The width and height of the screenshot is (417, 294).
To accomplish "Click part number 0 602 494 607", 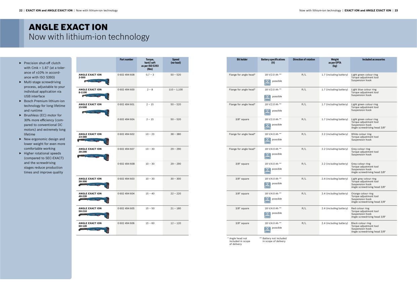I will pyautogui.click(x=126, y=149).
